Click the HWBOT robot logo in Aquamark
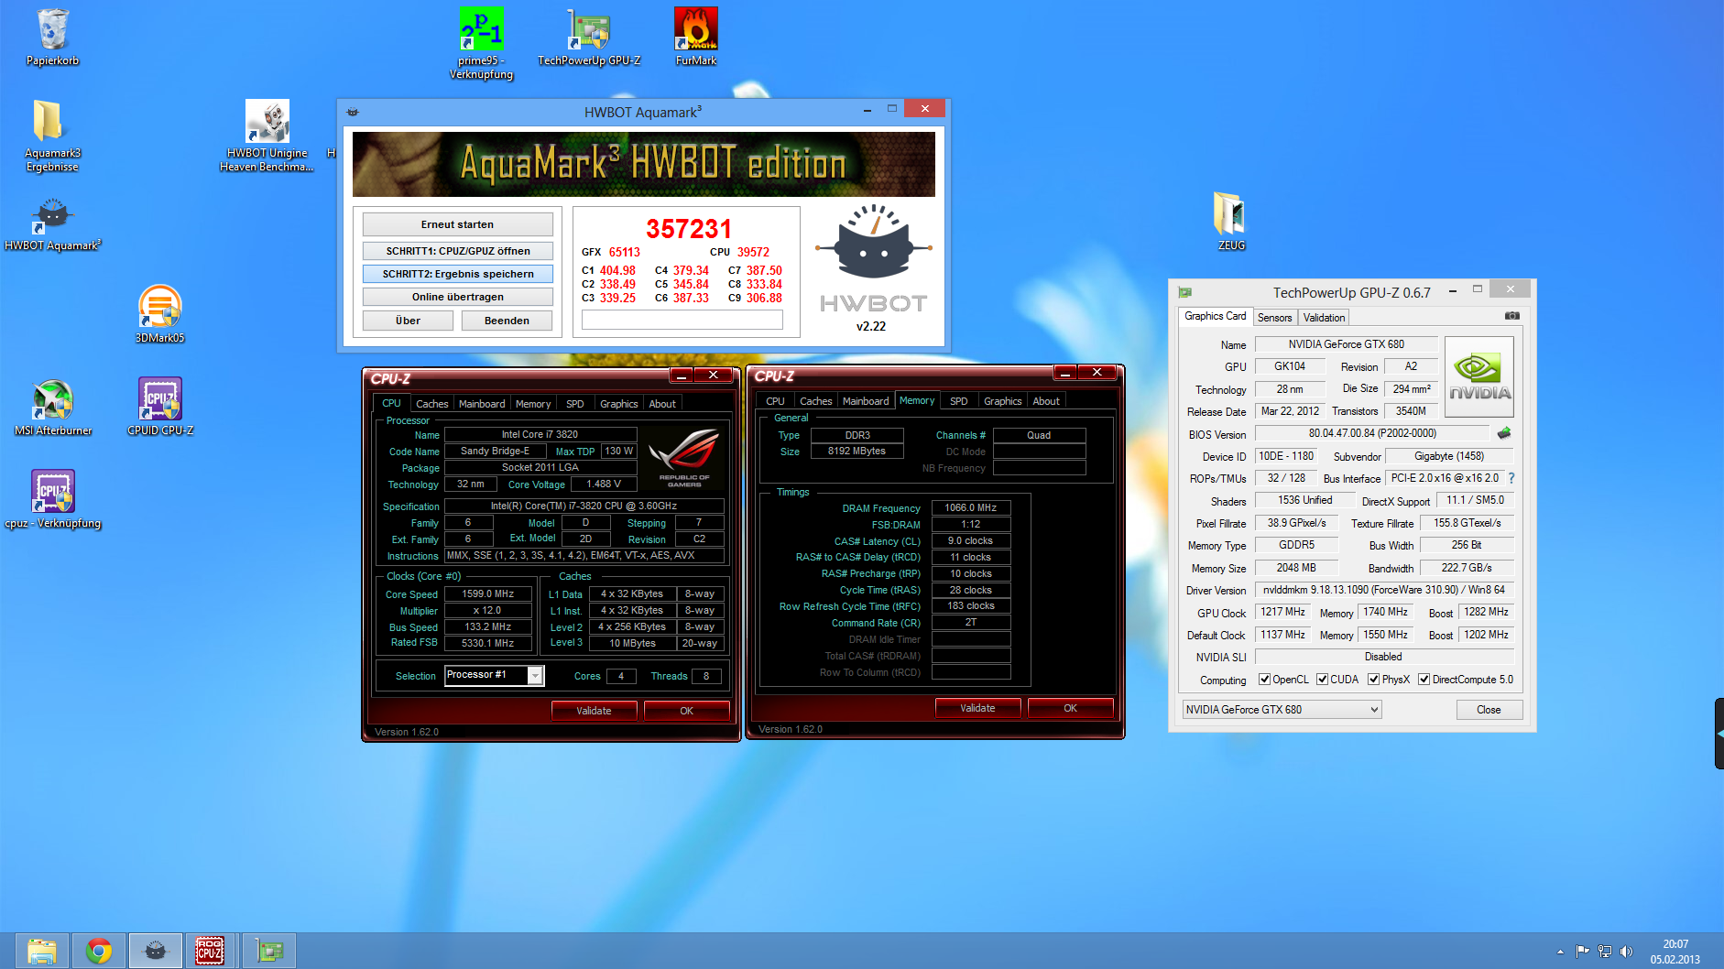1724x969 pixels. click(872, 244)
